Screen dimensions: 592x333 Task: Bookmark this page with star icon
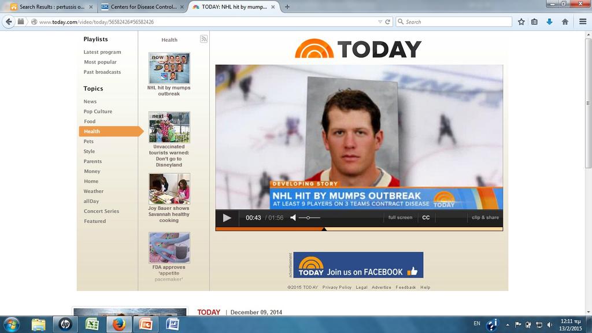tap(521, 22)
